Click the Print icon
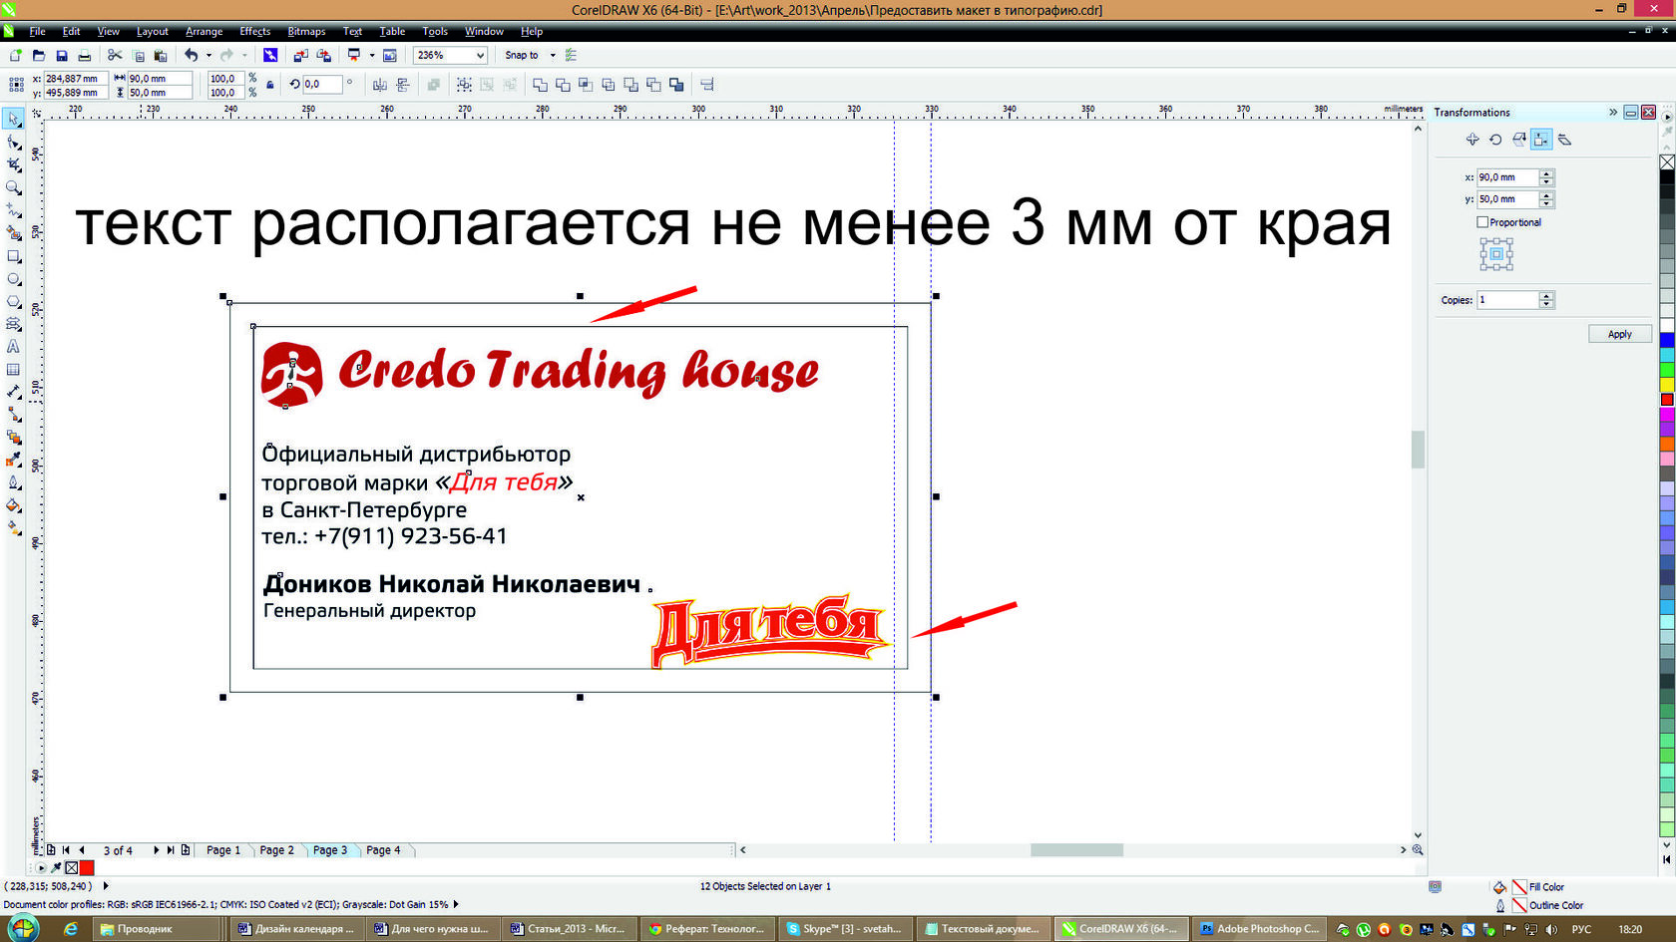This screenshot has height=942, width=1676. (x=85, y=56)
